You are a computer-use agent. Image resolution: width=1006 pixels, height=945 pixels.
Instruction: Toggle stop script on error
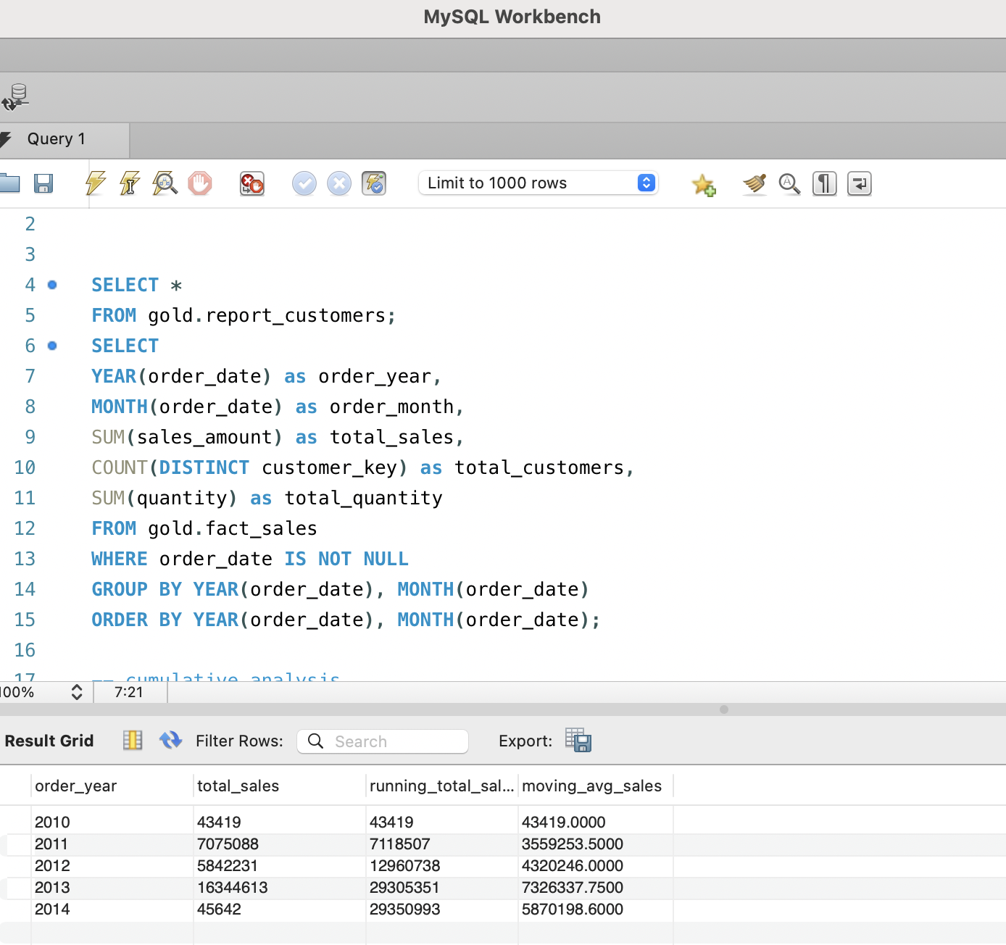251,183
